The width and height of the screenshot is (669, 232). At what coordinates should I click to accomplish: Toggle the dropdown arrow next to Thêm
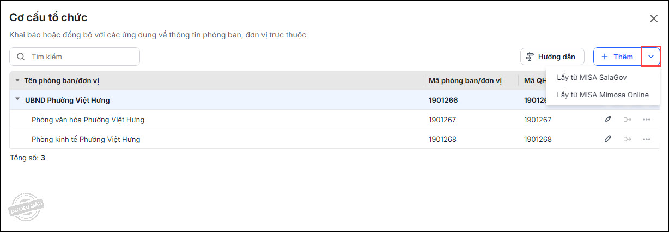coord(650,57)
